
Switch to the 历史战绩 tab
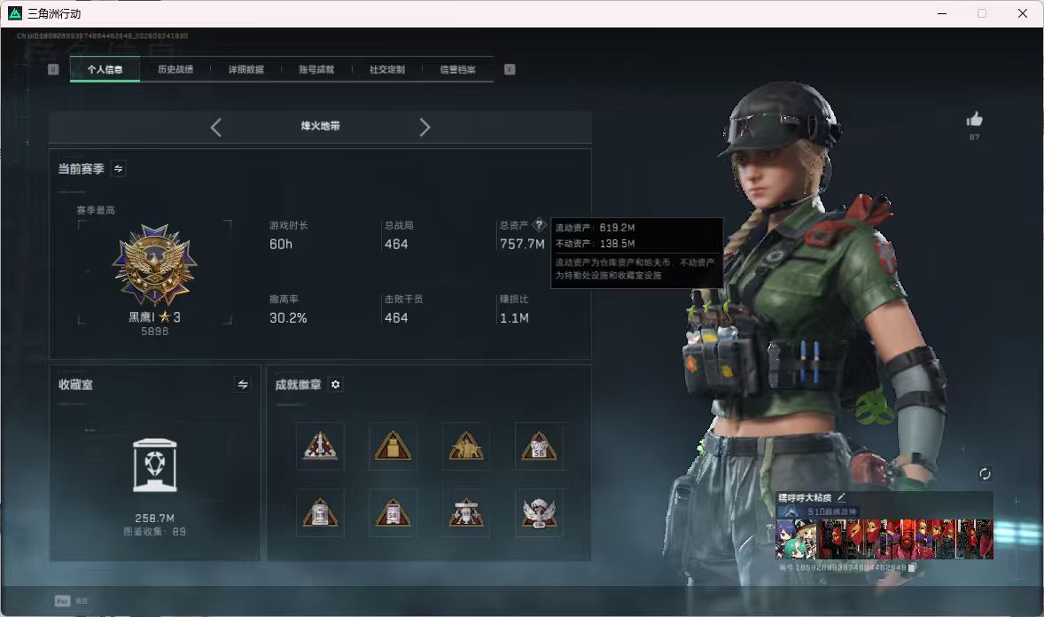tap(175, 69)
